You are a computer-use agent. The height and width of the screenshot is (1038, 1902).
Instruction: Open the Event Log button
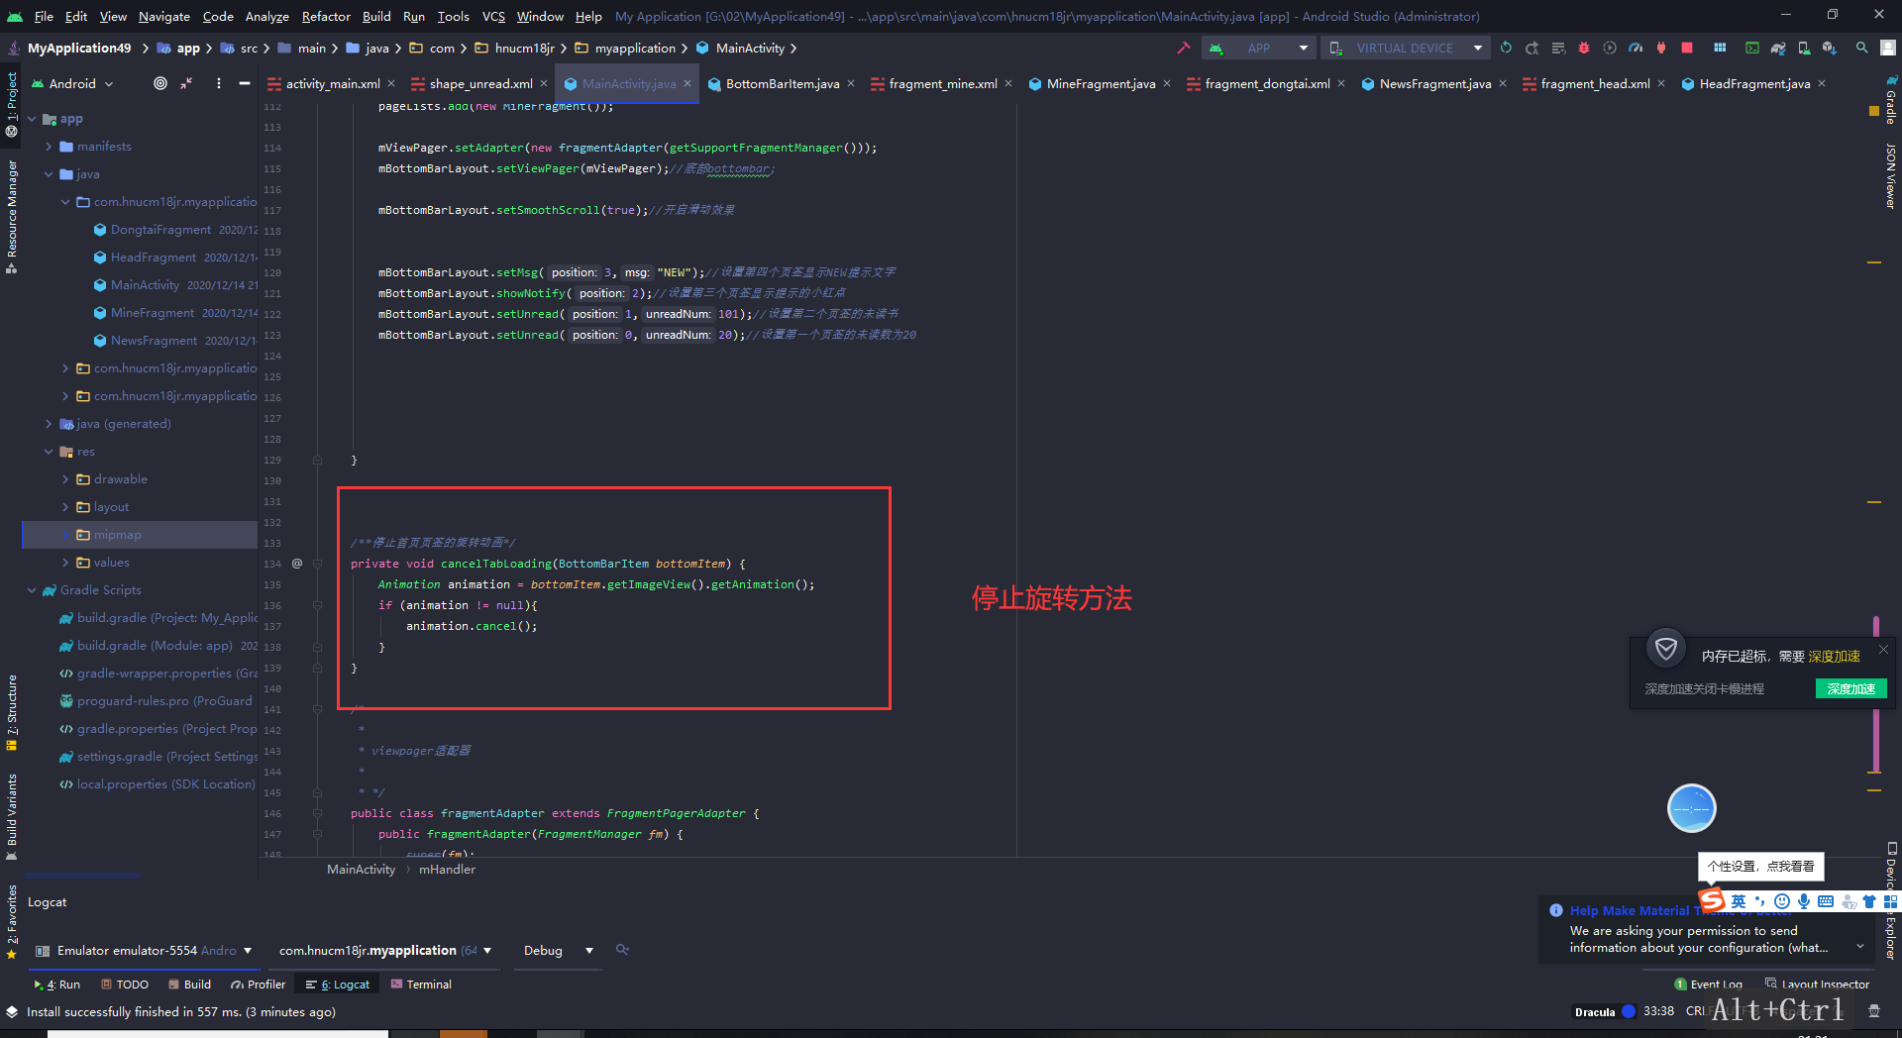coord(1708,985)
